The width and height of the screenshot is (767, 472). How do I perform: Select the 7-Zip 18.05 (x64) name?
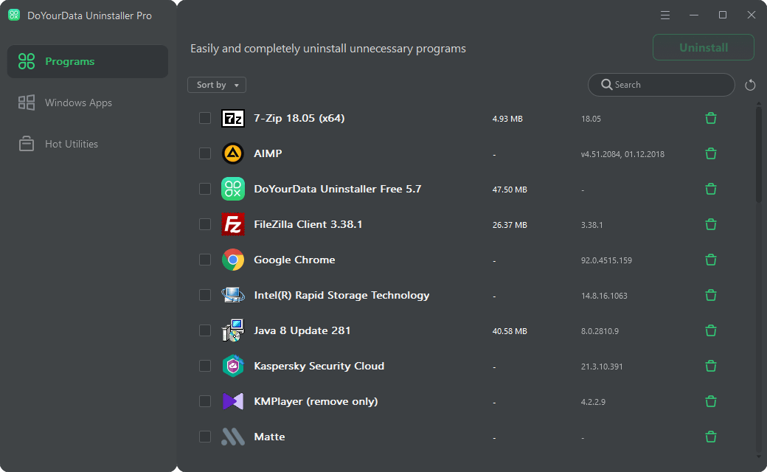(299, 118)
